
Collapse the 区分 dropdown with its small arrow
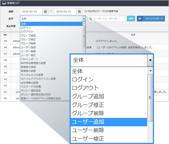coord(84,19)
